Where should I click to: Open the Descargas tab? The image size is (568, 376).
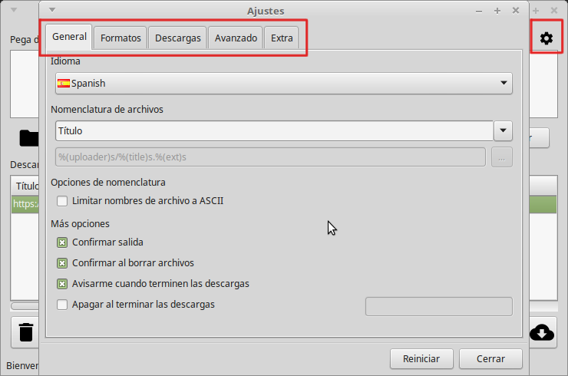pyautogui.click(x=177, y=38)
